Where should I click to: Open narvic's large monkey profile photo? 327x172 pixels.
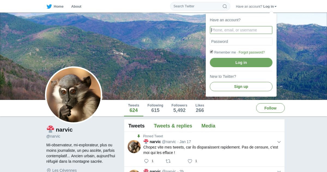tap(74, 95)
